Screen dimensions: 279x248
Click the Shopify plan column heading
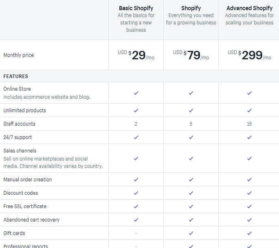[x=191, y=8]
